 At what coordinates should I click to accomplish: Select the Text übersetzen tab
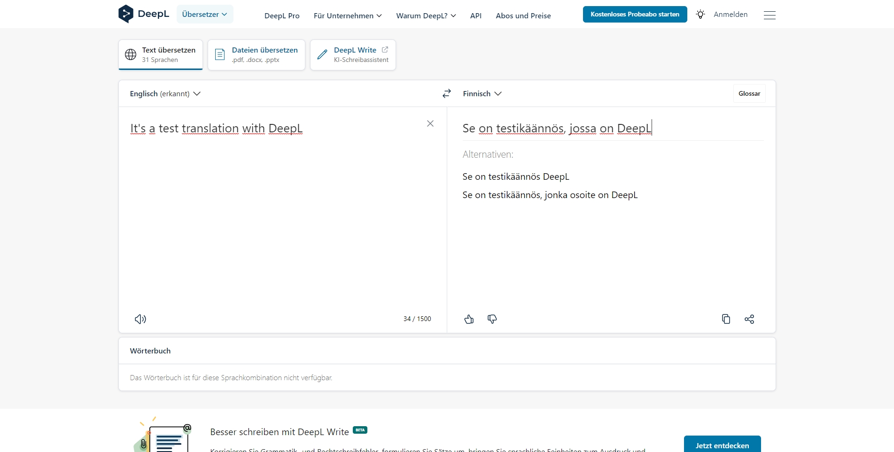[161, 55]
